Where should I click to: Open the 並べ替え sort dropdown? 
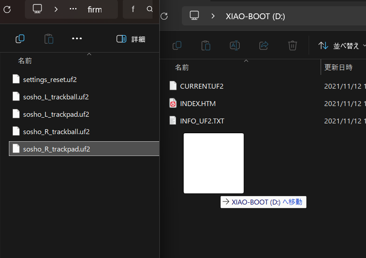(340, 45)
